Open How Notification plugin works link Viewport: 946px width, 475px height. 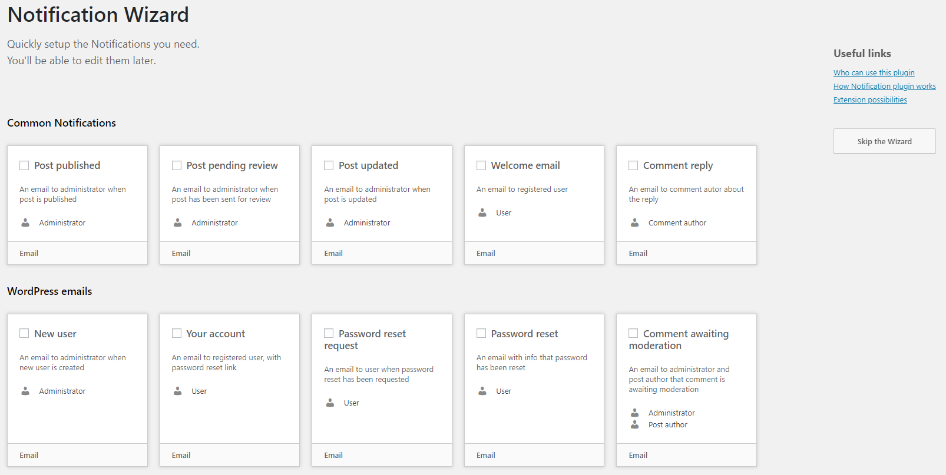884,87
